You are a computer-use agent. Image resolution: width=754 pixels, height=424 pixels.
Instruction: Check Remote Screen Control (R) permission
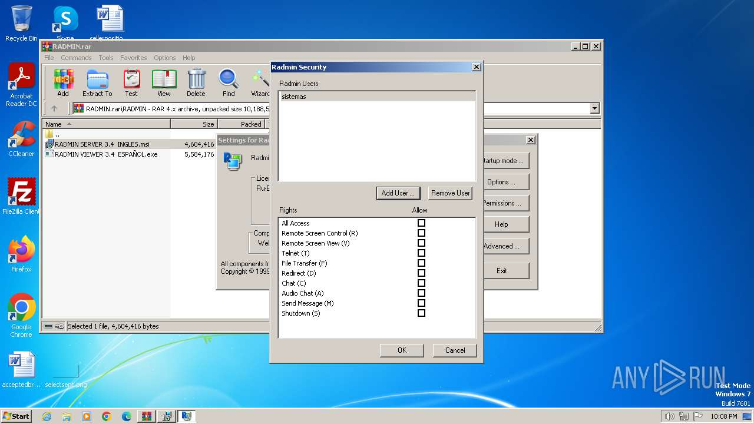(x=421, y=233)
